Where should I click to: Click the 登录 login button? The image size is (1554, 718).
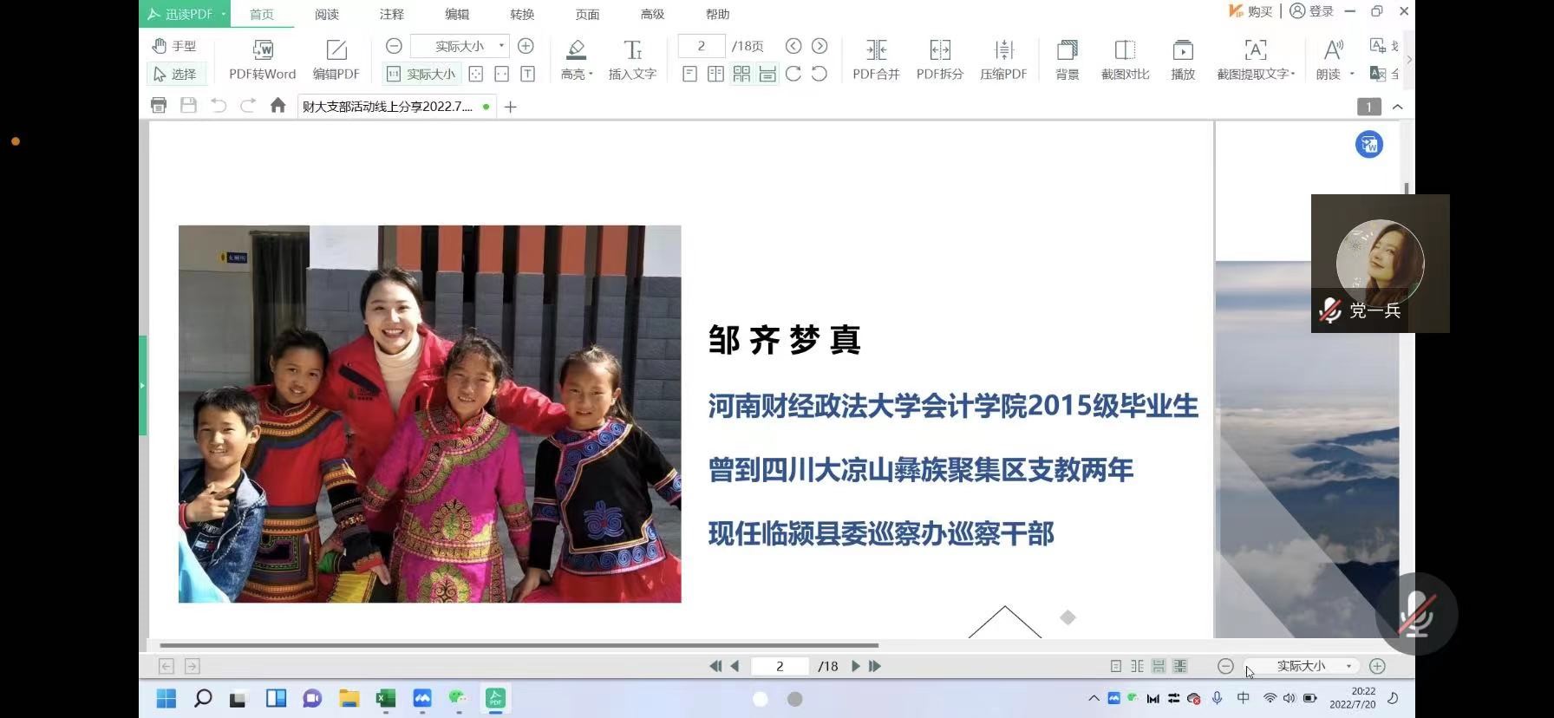coord(1311,11)
